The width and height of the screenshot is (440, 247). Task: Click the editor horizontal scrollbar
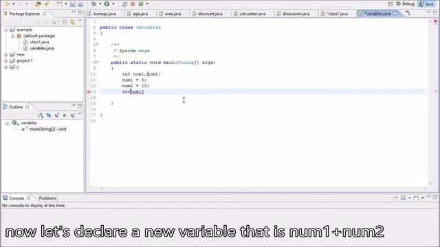[x=263, y=189]
